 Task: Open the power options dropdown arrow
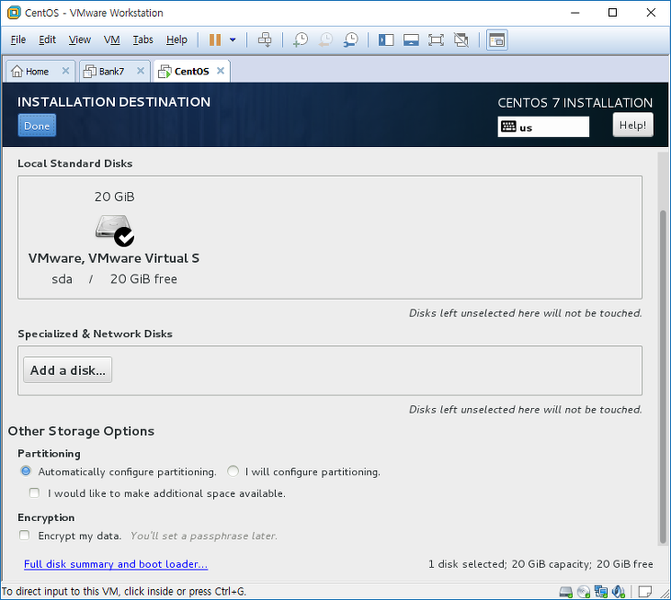(233, 40)
